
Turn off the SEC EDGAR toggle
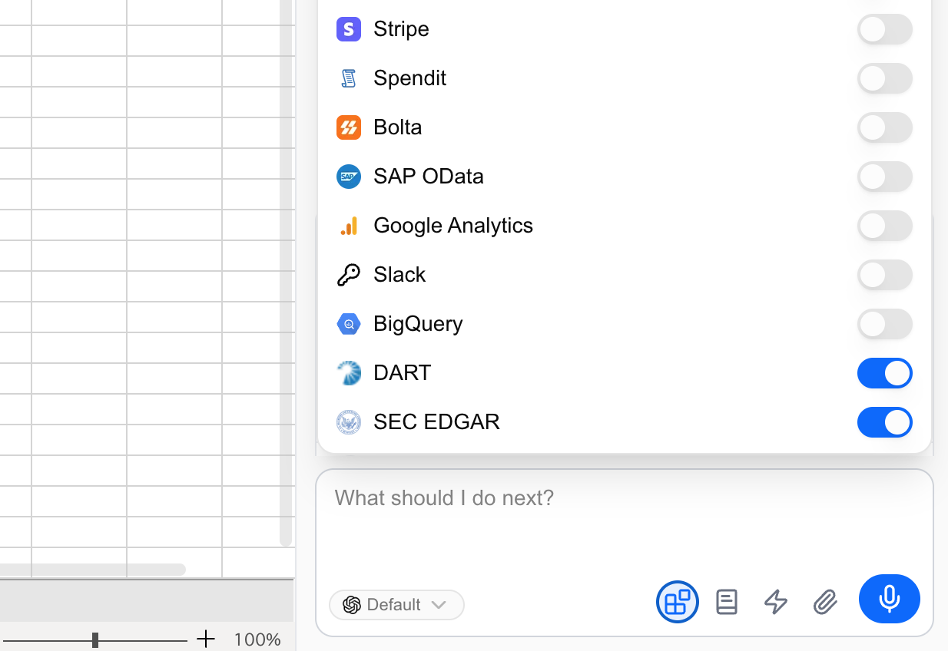(885, 422)
